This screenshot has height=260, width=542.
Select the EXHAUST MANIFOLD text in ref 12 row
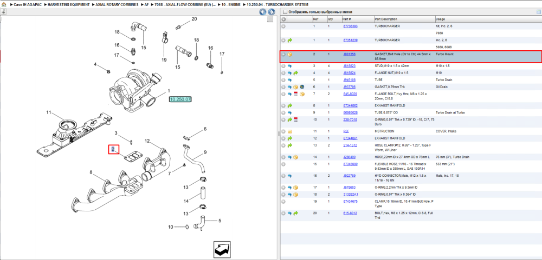coord(390,138)
